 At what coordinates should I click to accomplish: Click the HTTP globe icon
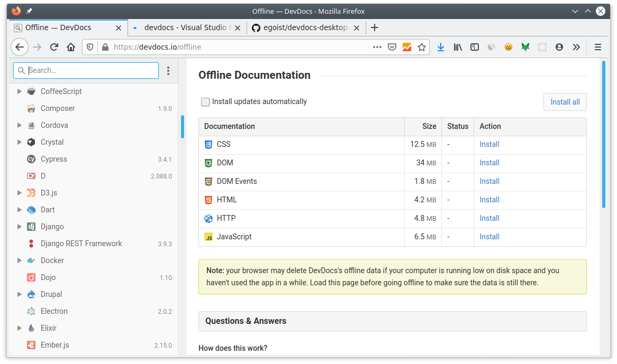point(208,218)
